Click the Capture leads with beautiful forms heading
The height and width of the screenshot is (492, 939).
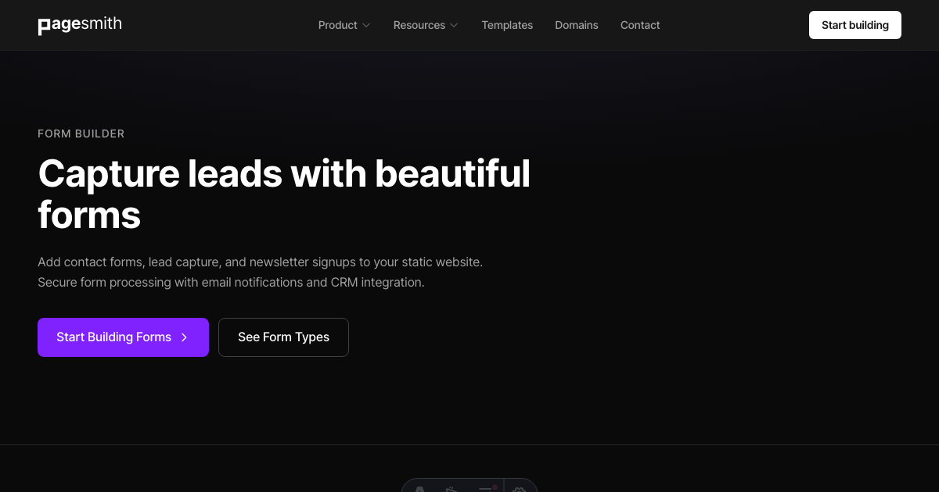(284, 194)
